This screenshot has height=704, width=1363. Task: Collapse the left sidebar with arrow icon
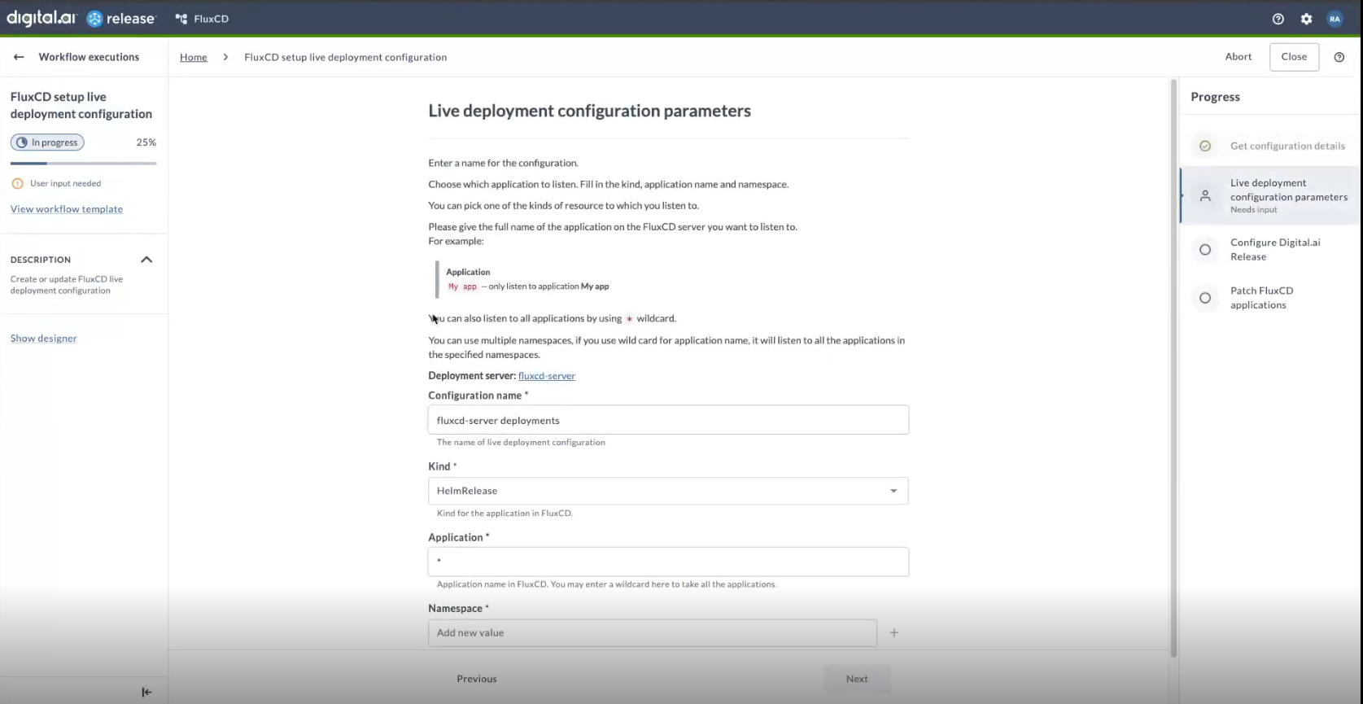pyautogui.click(x=146, y=692)
